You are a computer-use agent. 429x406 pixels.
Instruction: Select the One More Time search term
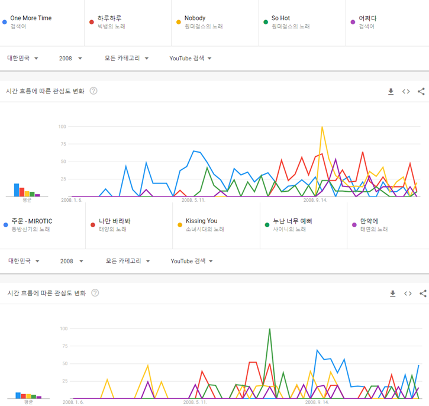[x=42, y=22]
